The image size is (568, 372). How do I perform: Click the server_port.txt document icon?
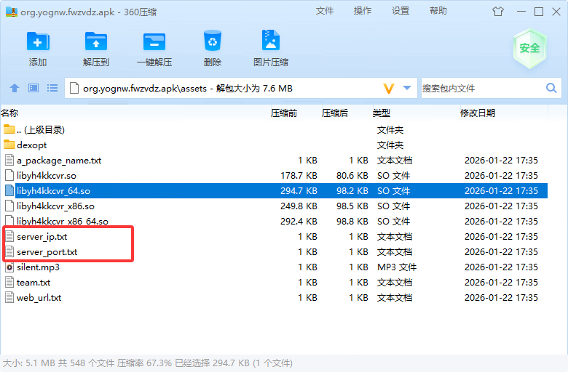point(9,251)
